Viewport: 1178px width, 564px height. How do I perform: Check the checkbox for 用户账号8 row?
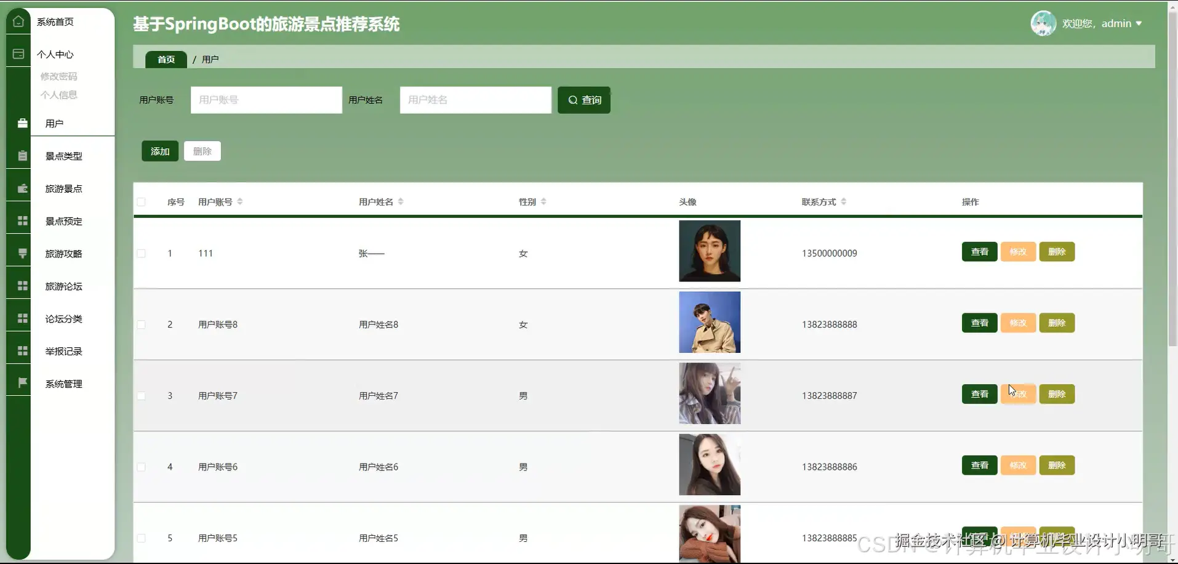141,324
